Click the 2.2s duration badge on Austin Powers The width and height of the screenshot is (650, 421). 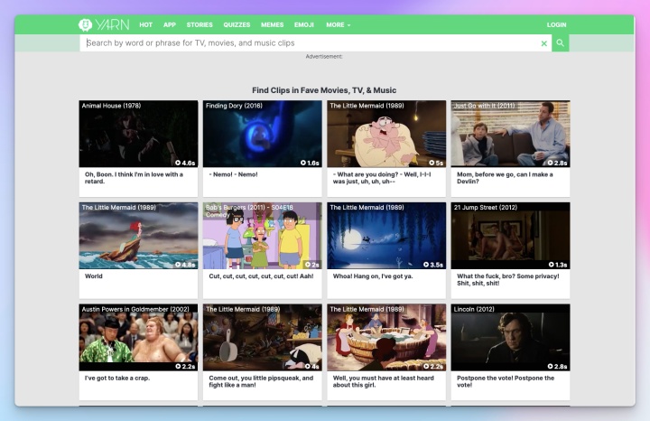[185, 367]
